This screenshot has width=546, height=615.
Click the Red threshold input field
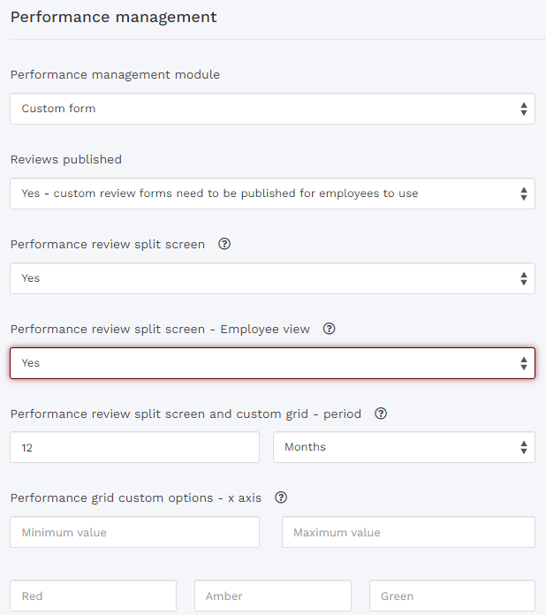click(x=93, y=596)
